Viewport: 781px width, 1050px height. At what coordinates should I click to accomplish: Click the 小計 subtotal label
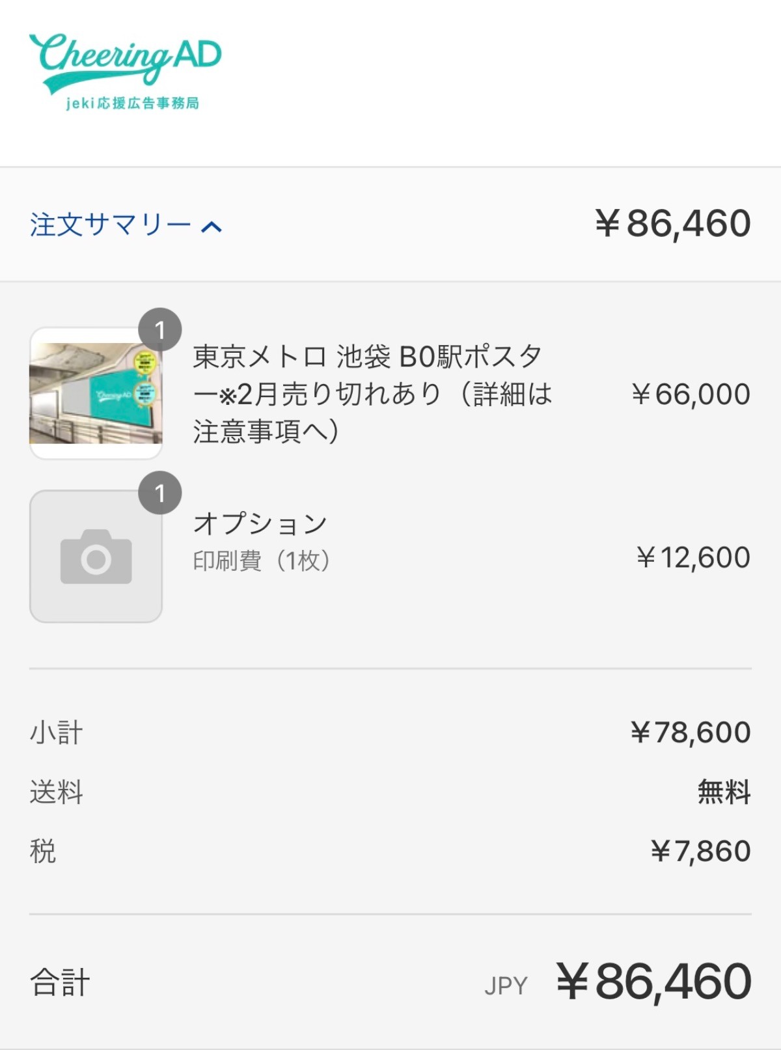[x=57, y=733]
